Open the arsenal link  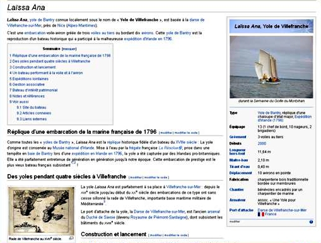pyautogui.click(x=214, y=211)
